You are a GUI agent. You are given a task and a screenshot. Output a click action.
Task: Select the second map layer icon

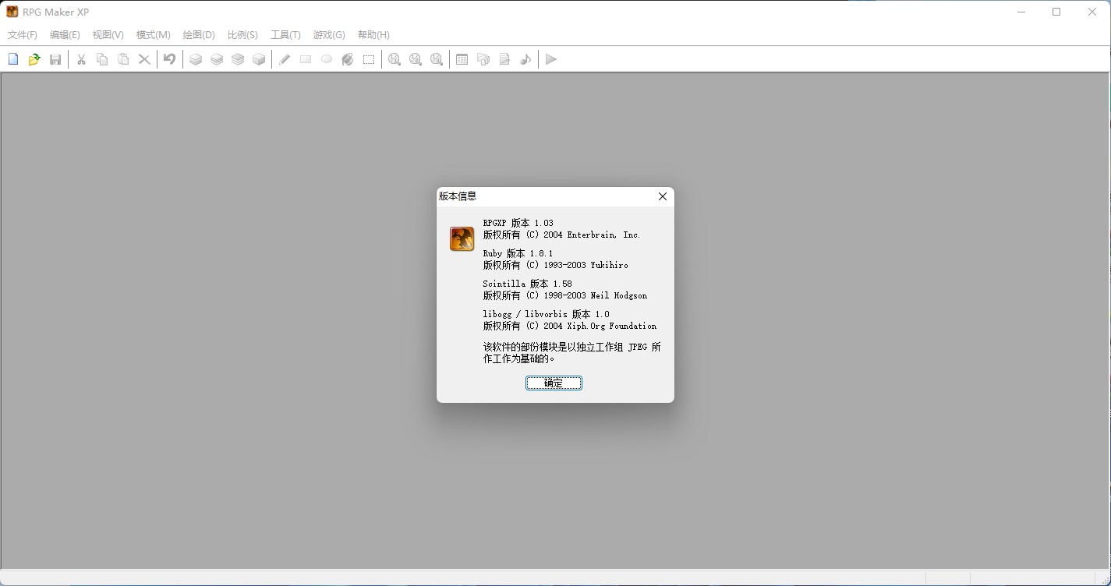pos(217,59)
